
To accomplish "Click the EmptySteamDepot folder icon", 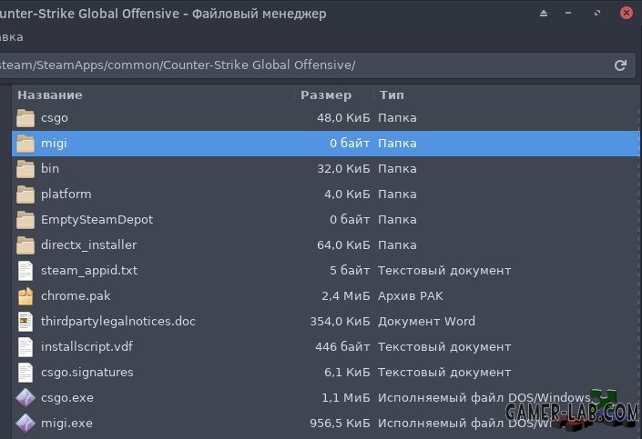I will point(25,220).
